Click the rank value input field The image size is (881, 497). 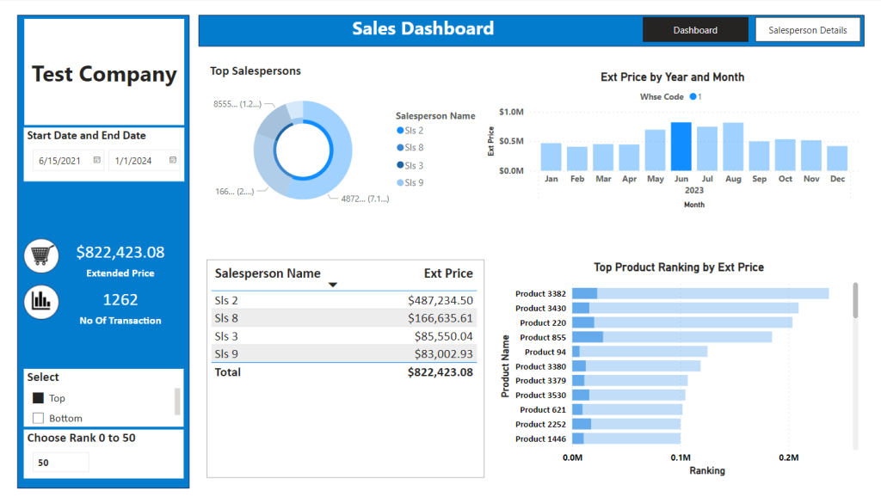coord(61,463)
